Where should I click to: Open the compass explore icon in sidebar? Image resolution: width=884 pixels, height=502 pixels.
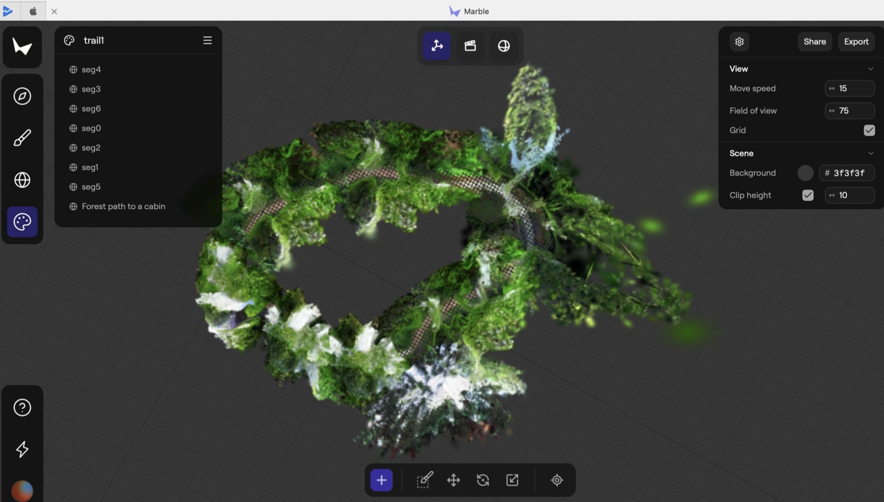click(22, 96)
